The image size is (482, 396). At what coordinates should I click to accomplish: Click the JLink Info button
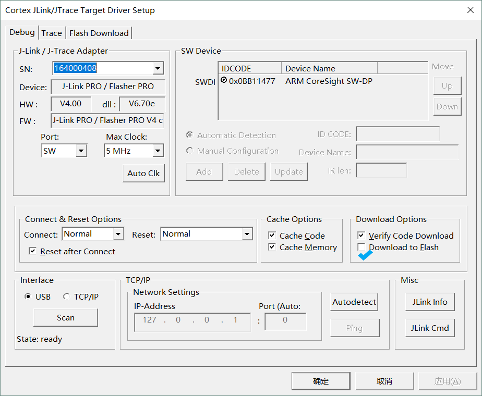[430, 302]
